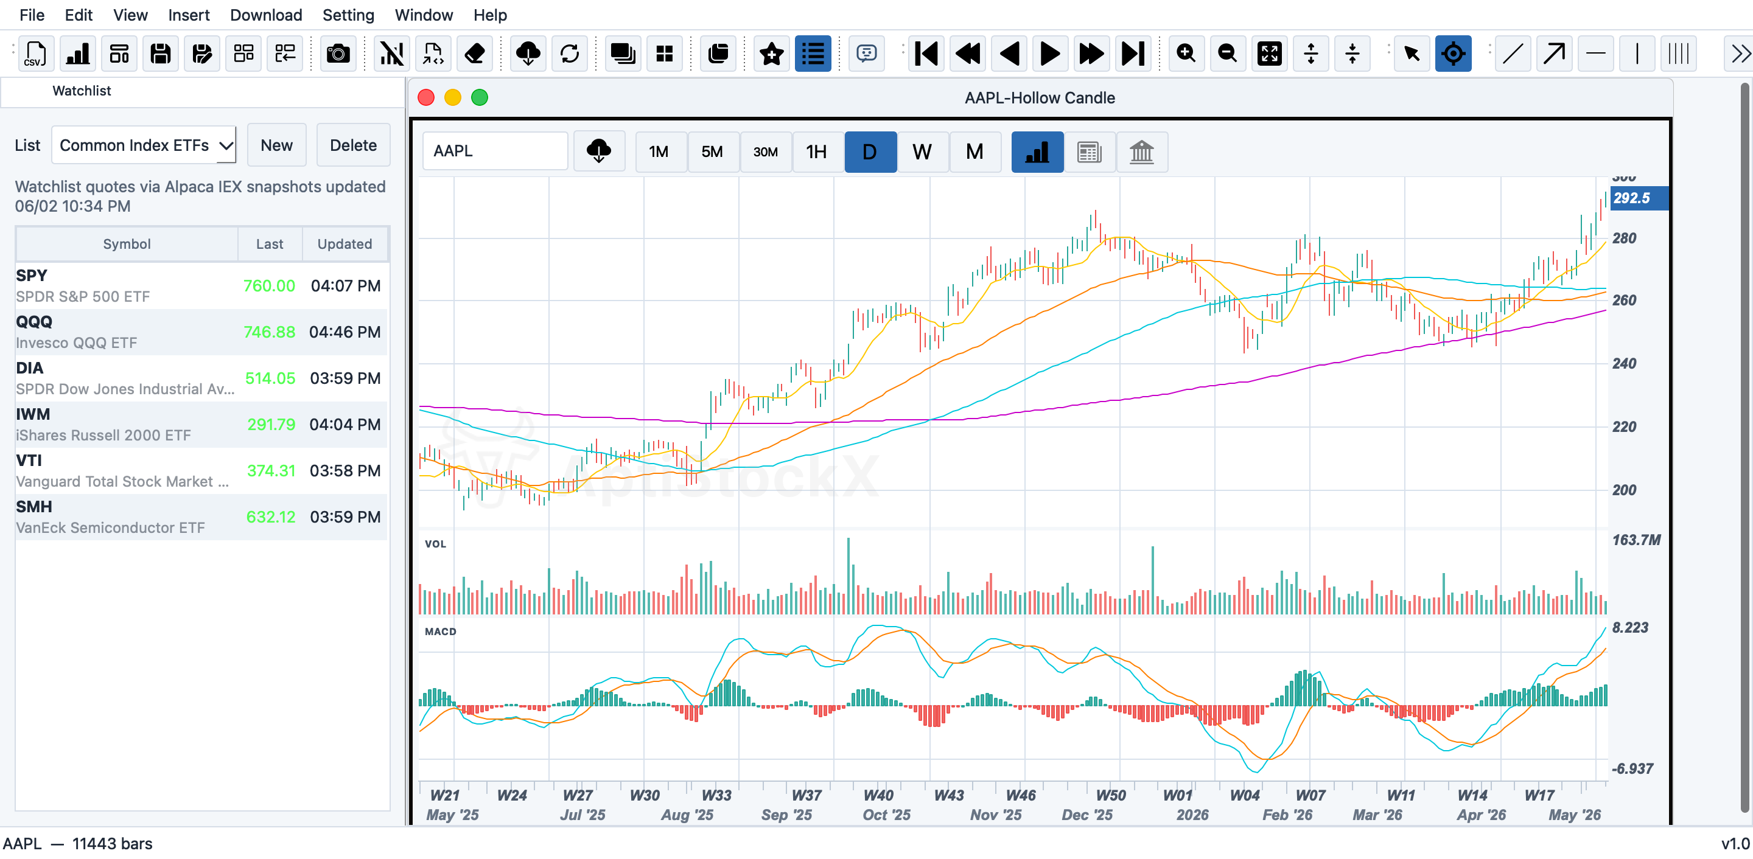Select the horizontal line tool
The image size is (1753, 859).
(1596, 53)
